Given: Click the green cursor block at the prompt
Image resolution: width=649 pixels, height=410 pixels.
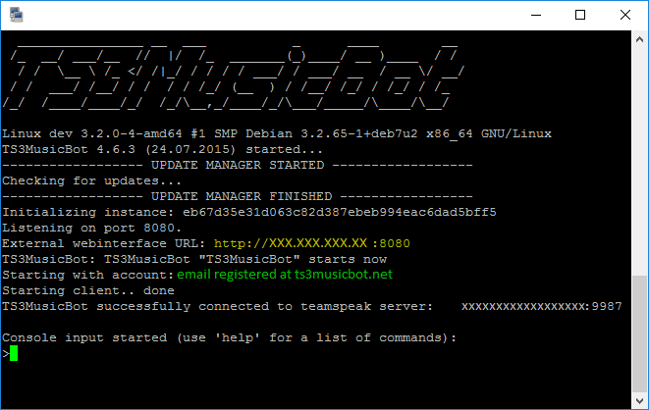Looking at the screenshot, I should 14,353.
